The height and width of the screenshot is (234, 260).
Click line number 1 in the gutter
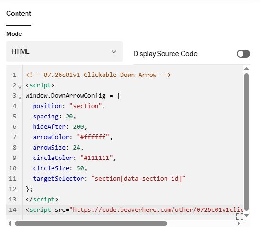pos(15,75)
